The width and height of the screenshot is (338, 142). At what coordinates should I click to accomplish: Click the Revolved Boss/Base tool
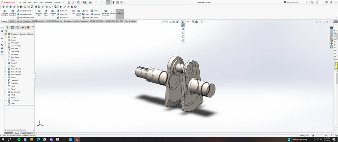13,13
